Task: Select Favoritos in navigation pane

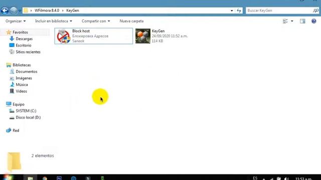Action: coord(20,32)
